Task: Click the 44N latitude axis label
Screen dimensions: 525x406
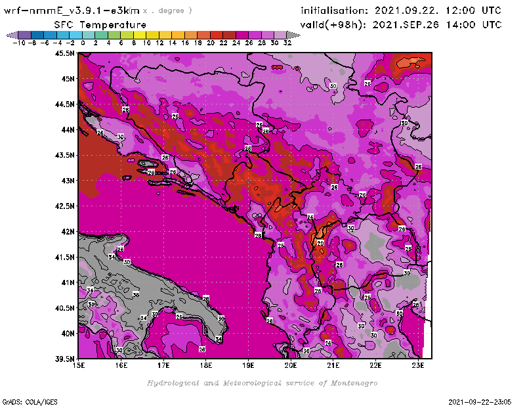Action: coord(68,129)
